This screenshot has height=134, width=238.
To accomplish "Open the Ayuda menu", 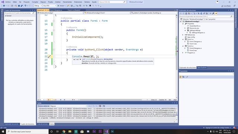I will [94, 2].
